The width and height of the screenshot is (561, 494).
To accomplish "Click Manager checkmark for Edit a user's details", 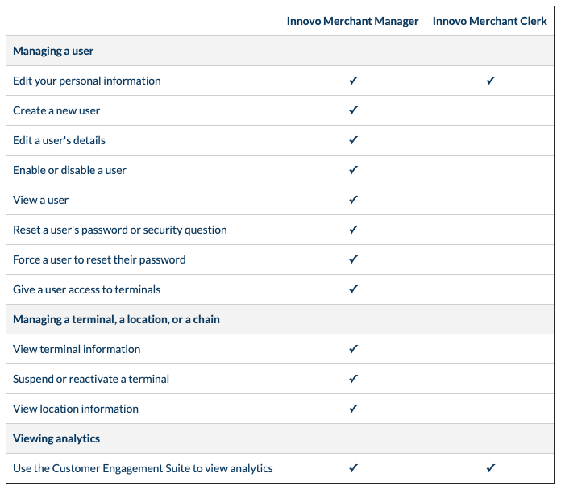I will (x=353, y=140).
